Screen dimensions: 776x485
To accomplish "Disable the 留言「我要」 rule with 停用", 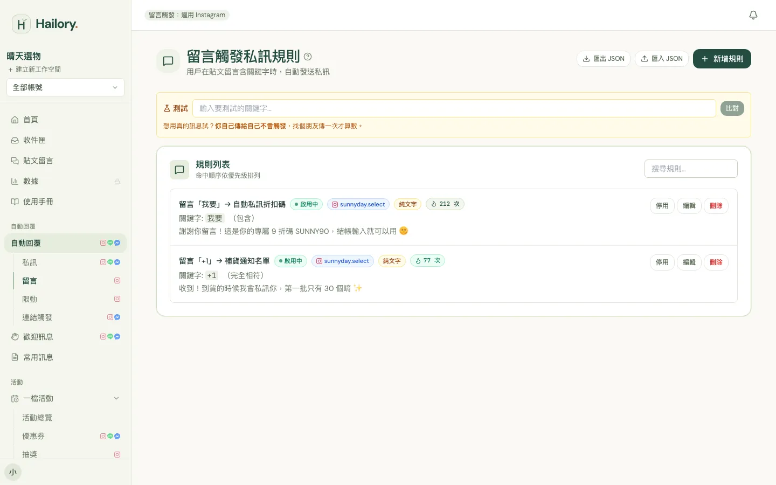I will click(x=662, y=206).
